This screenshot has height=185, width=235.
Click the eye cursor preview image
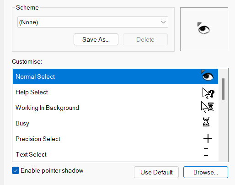click(x=203, y=28)
